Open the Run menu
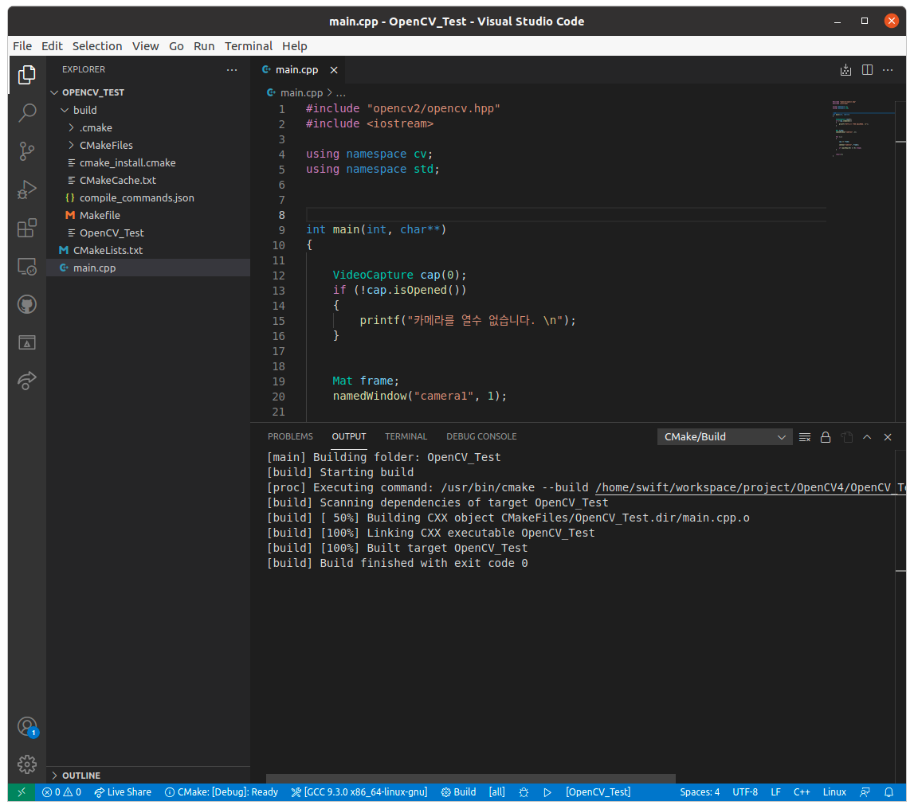The width and height of the screenshot is (914, 809). pyautogui.click(x=204, y=46)
